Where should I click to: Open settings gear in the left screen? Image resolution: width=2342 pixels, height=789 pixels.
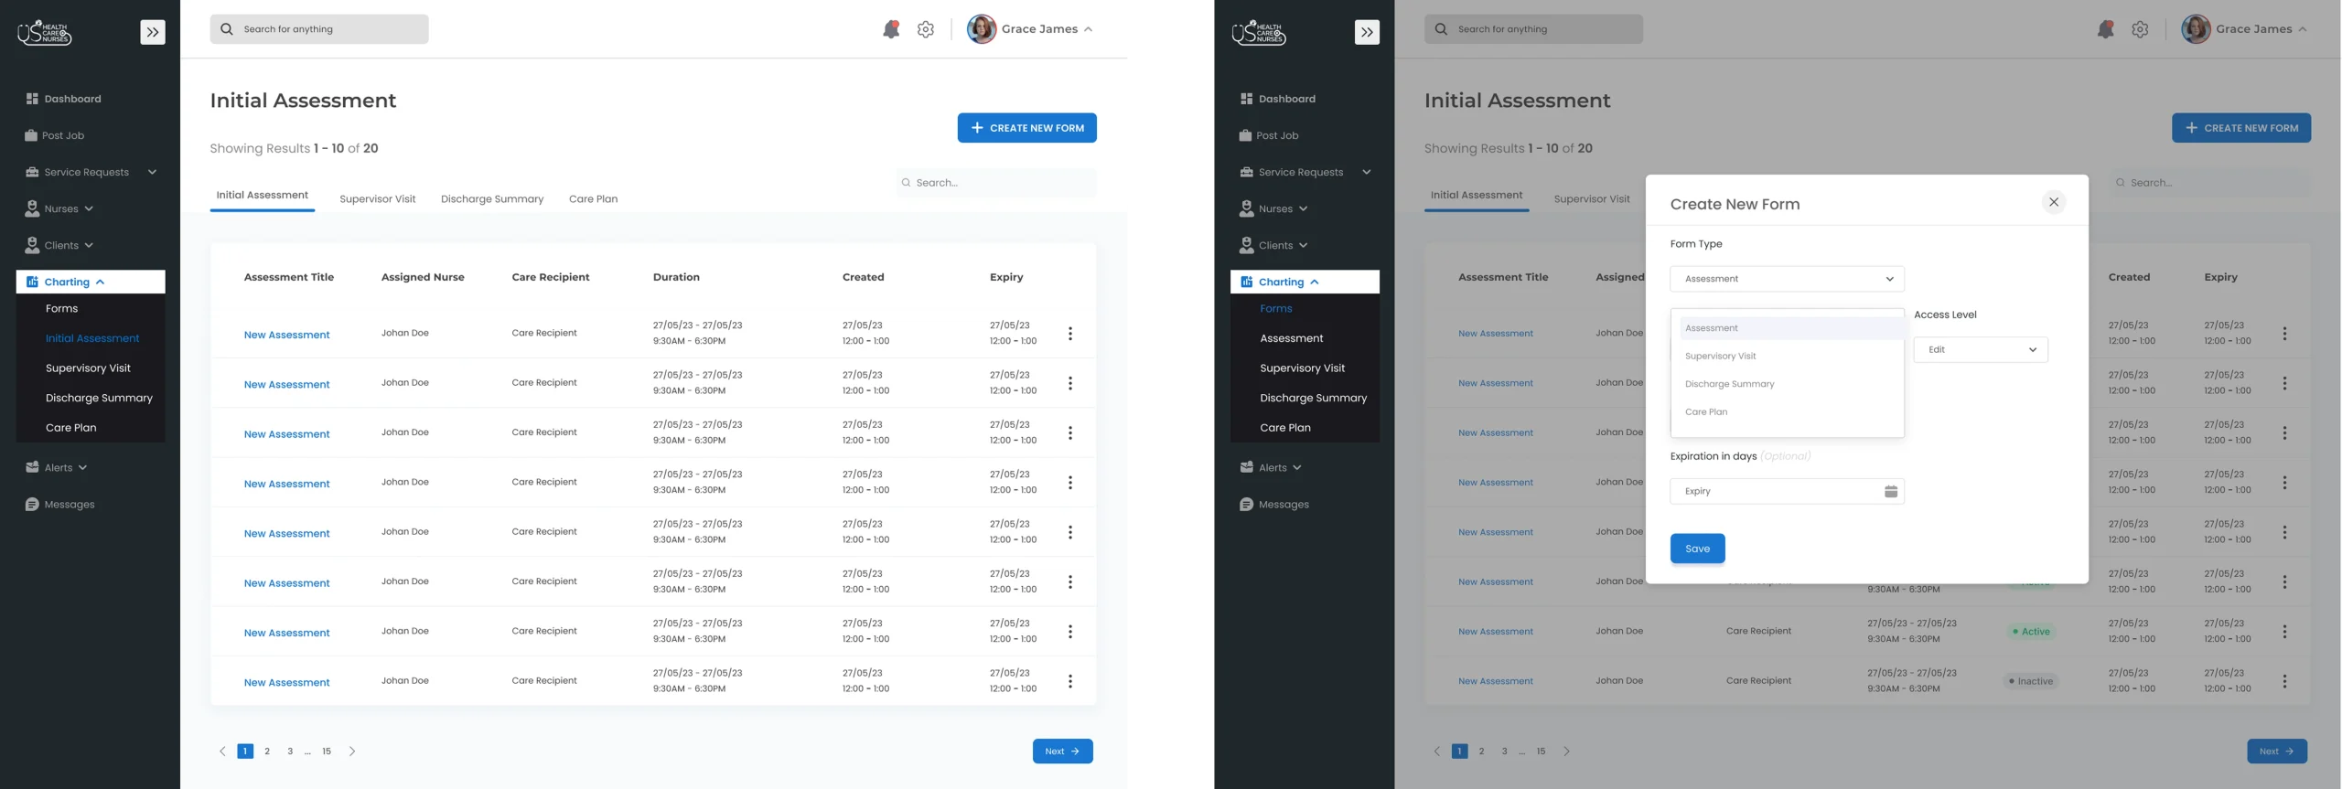[x=926, y=29]
